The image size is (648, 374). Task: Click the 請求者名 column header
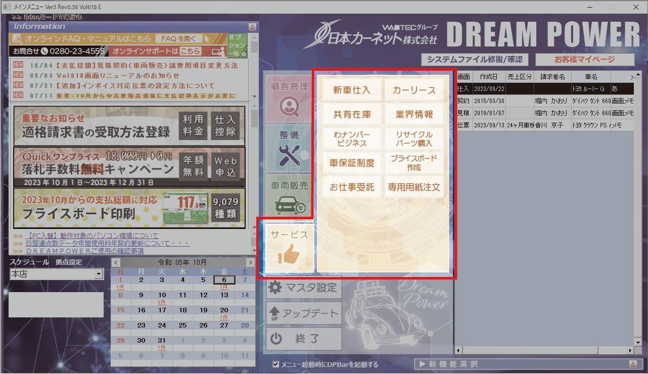point(552,77)
